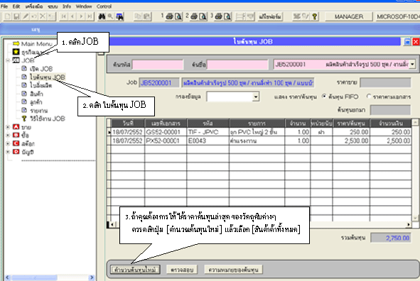Click the recalculate cost button at bottom left
Viewport: 420px width, 281px height.
coord(135,270)
